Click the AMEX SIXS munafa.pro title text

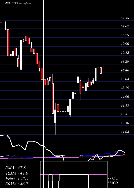click(x=18, y=3)
